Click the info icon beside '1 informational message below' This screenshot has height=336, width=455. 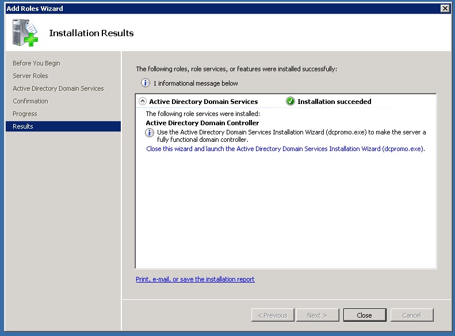click(146, 83)
